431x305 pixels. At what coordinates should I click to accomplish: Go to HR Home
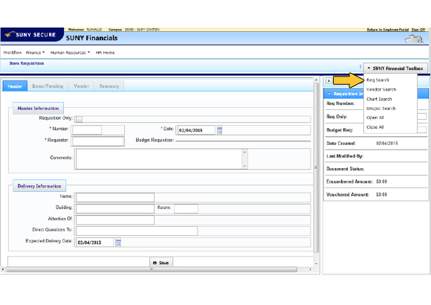tap(105, 52)
